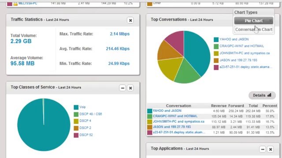Click JOHNSMITH-PC and sympatico.ca legend entry
The width and height of the screenshot is (282, 158).
(x=245, y=53)
